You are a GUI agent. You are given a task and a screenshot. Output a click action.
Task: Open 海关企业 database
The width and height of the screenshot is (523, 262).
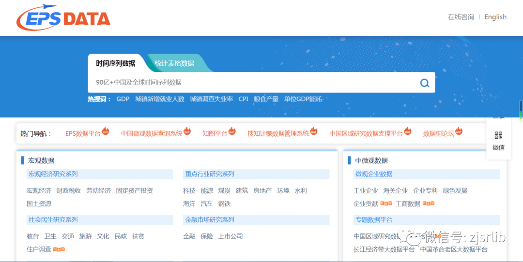point(395,191)
